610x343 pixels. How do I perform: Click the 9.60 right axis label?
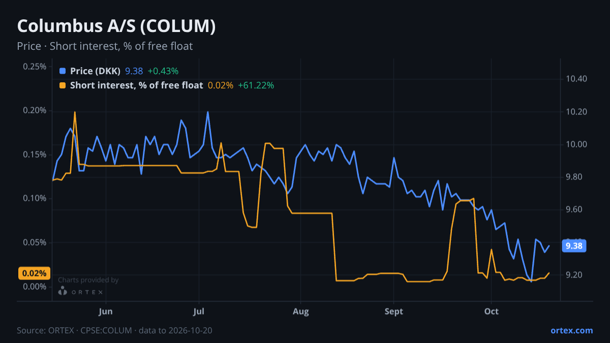click(573, 210)
